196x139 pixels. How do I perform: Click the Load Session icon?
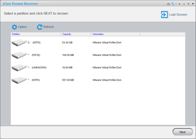click(164, 14)
